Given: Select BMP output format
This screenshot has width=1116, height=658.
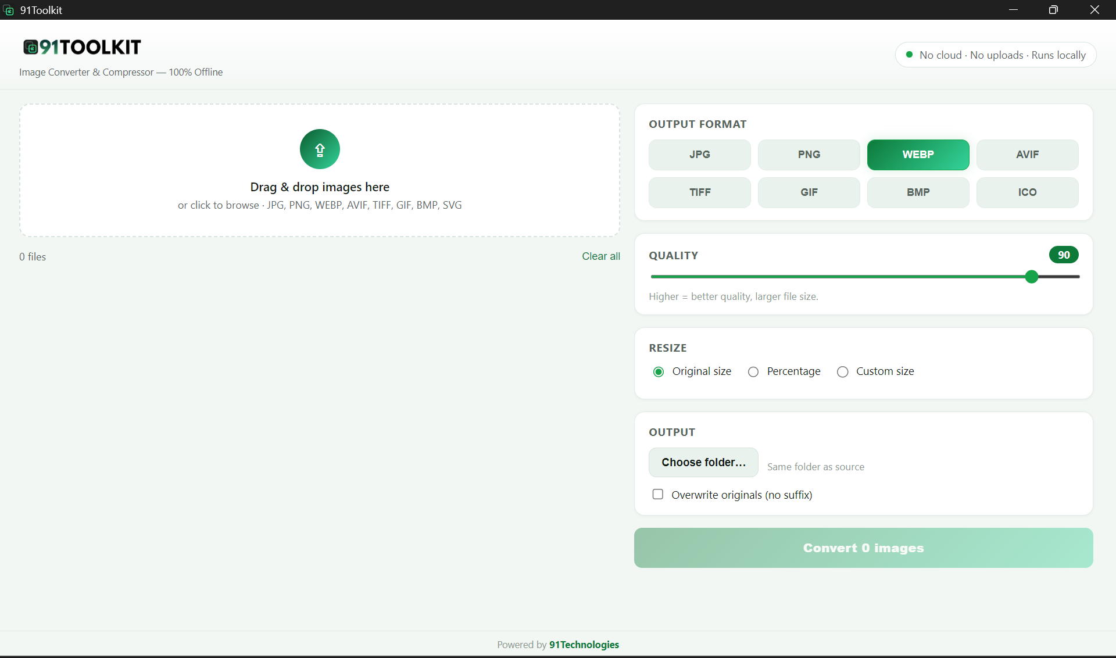Looking at the screenshot, I should [918, 192].
